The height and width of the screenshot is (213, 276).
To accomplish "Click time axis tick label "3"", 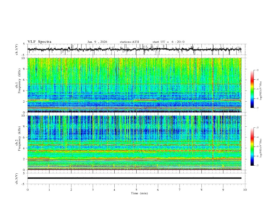I will [x=93, y=190].
